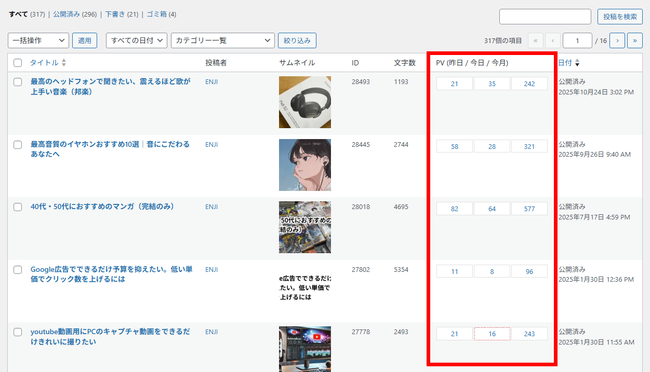The image size is (650, 372).
Task: Click manga books thumbnail for post 28018
Action: click(x=304, y=227)
